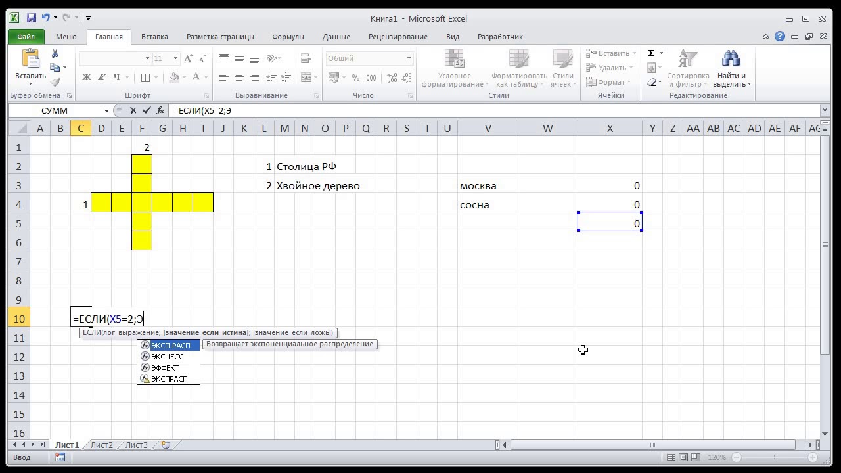
Task: Click the fill color paint bucket
Action: tap(173, 78)
